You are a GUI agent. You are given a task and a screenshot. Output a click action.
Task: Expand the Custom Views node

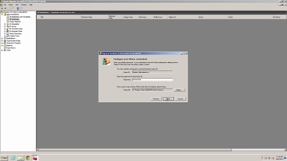click(x=5, y=36)
